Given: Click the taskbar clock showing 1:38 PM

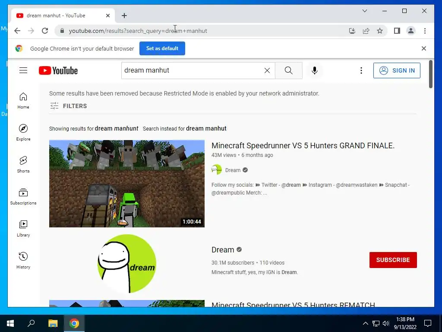Looking at the screenshot, I should pyautogui.click(x=405, y=323).
